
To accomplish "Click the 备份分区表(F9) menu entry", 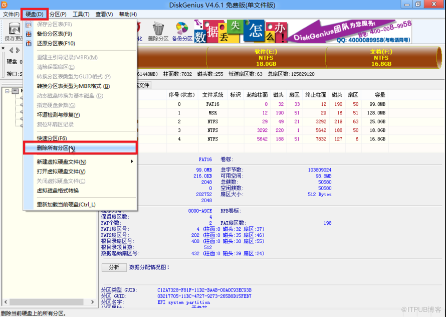I will pos(54,34).
